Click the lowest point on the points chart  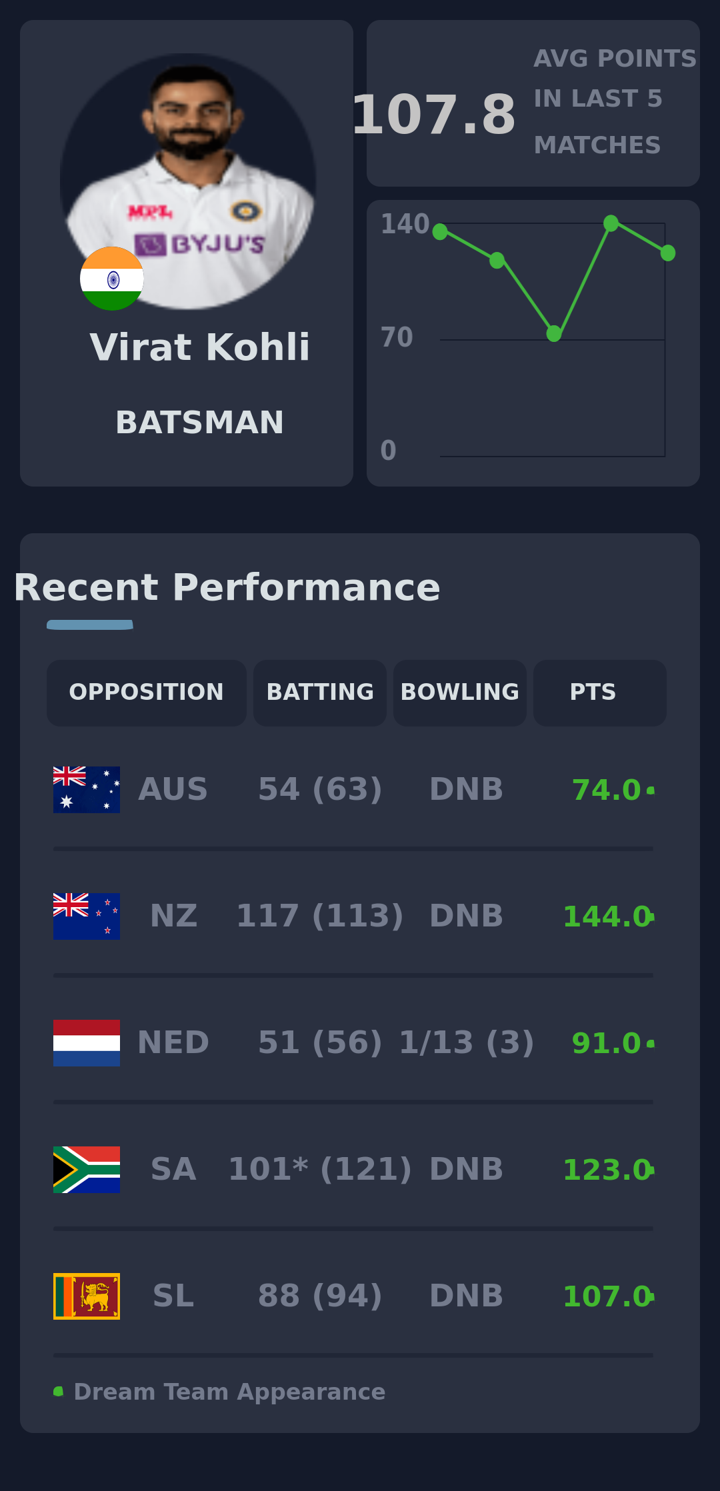[x=554, y=333]
